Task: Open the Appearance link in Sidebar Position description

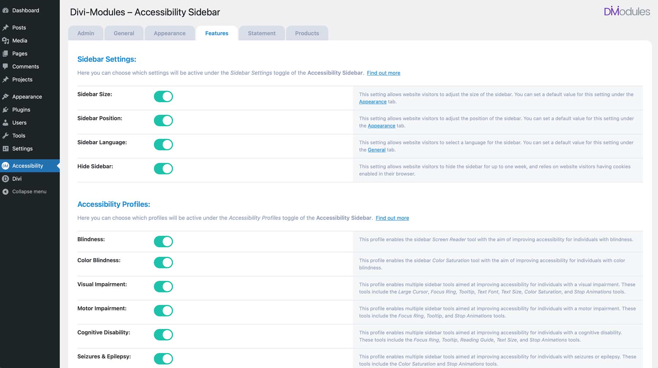Action: (x=381, y=125)
